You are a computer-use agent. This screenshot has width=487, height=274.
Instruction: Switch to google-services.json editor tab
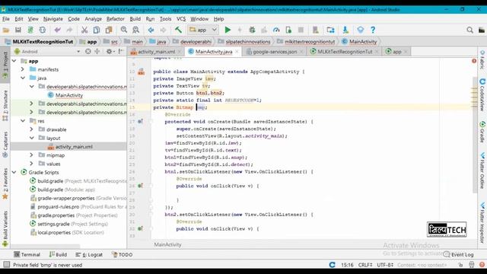(x=274, y=52)
